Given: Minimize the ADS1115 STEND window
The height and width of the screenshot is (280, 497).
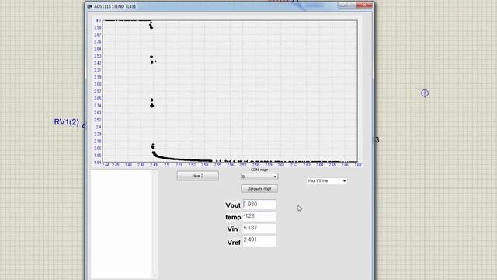Looking at the screenshot, I should (x=342, y=5).
